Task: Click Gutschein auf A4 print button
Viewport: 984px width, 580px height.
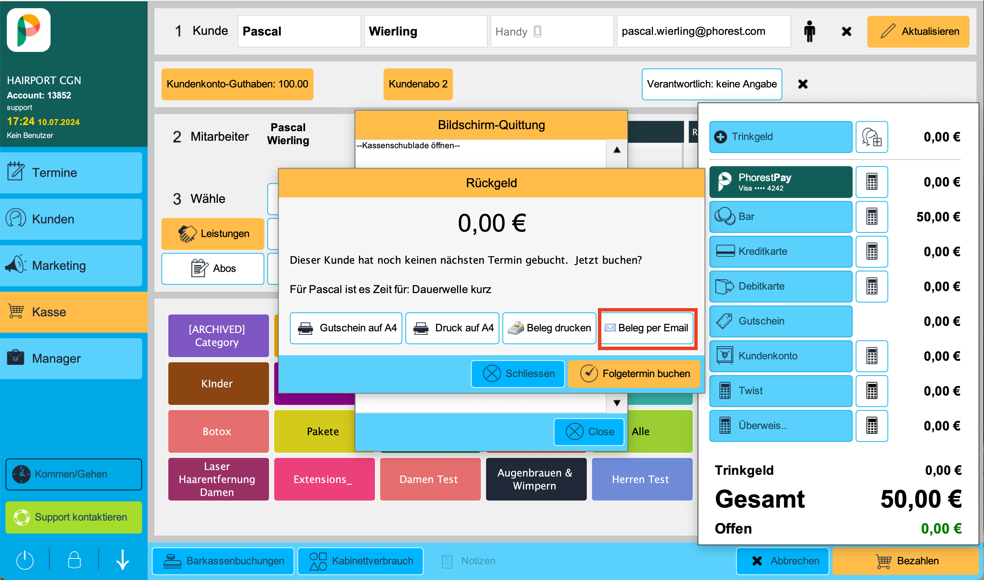Action: pos(345,328)
